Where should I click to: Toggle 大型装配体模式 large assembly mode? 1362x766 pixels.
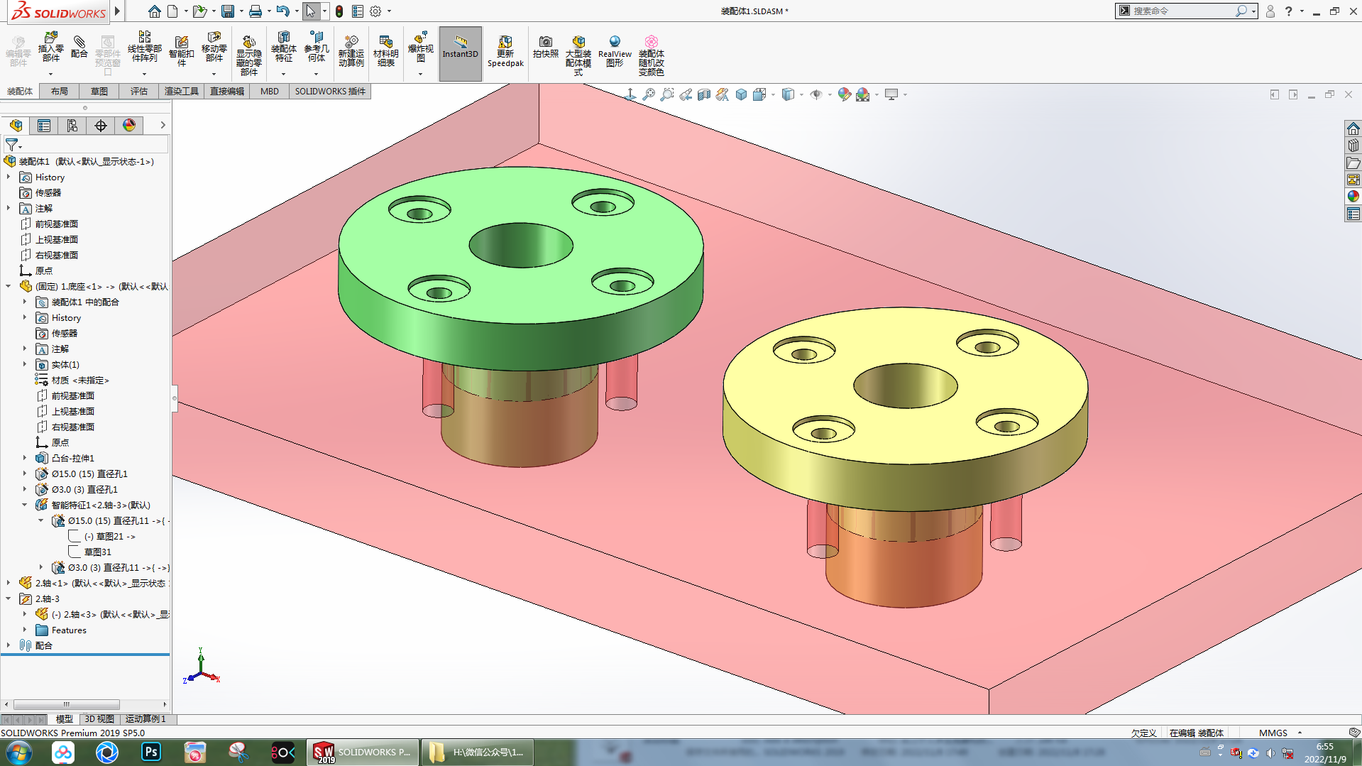578,55
